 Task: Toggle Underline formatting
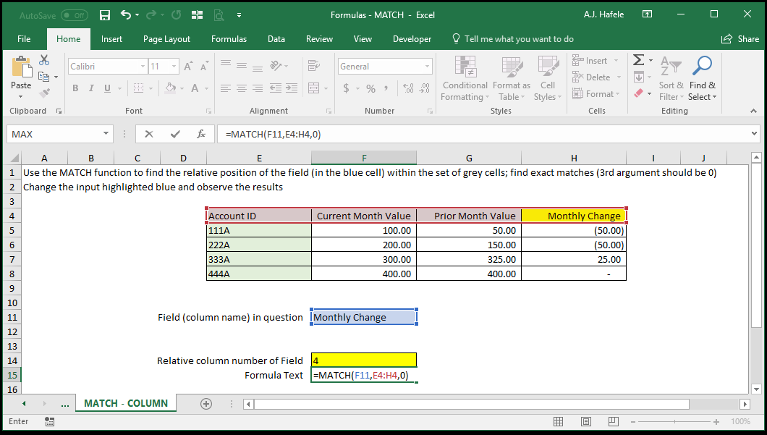[107, 88]
